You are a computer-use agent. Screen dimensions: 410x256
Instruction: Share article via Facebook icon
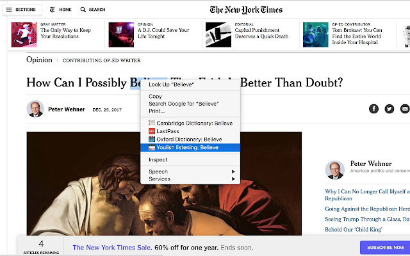pyautogui.click(x=373, y=109)
